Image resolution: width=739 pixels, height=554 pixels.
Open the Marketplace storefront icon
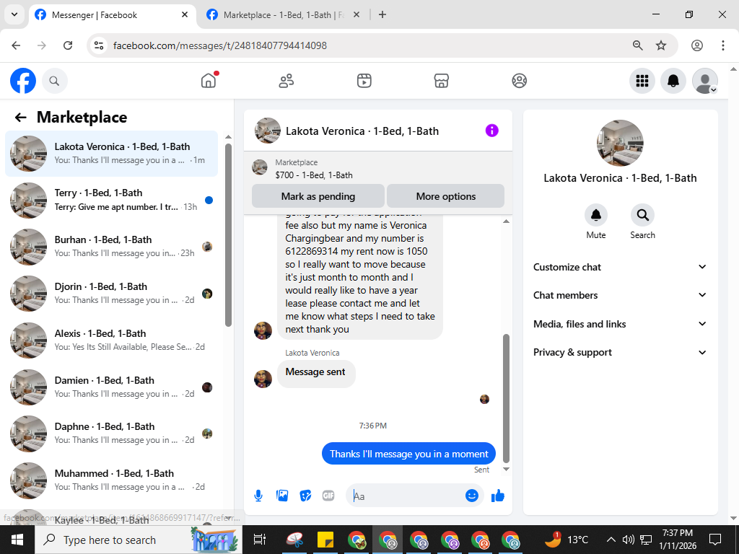pyautogui.click(x=441, y=81)
